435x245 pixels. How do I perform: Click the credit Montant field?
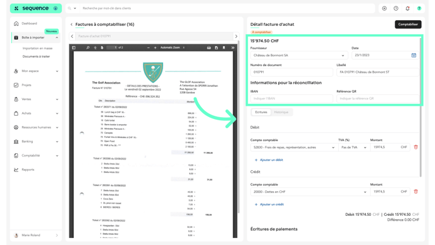(389, 192)
